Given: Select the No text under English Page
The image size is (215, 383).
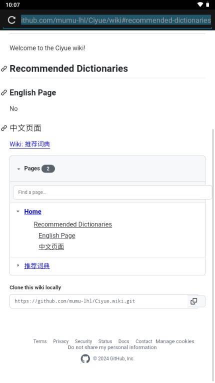Looking at the screenshot, I should 13,108.
